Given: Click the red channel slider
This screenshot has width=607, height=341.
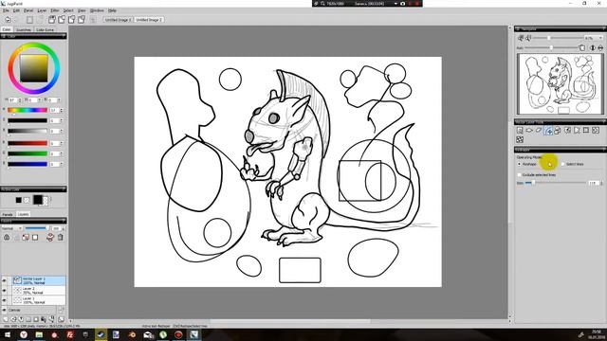Looking at the screenshot, I should coord(28,143).
